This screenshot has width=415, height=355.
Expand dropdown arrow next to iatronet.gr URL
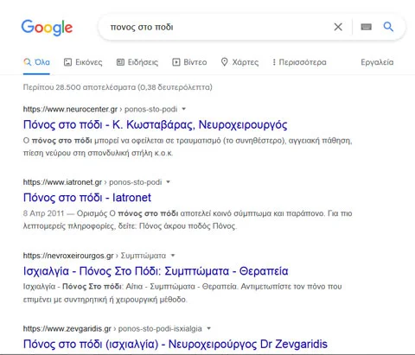click(x=169, y=182)
